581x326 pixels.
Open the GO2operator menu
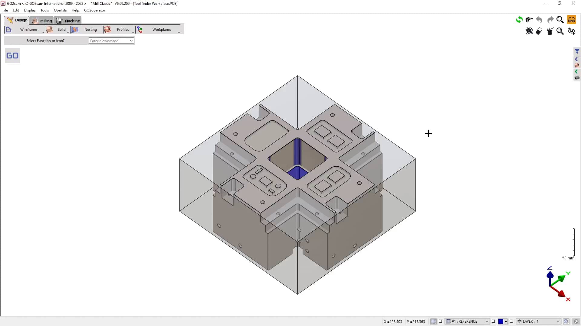[95, 10]
